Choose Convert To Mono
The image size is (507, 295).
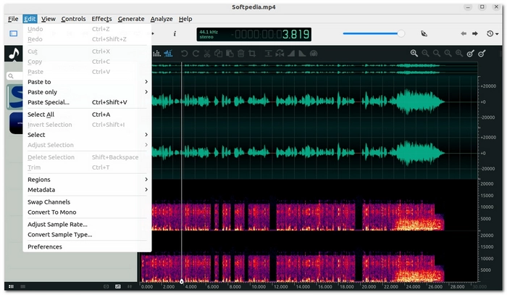(87, 212)
